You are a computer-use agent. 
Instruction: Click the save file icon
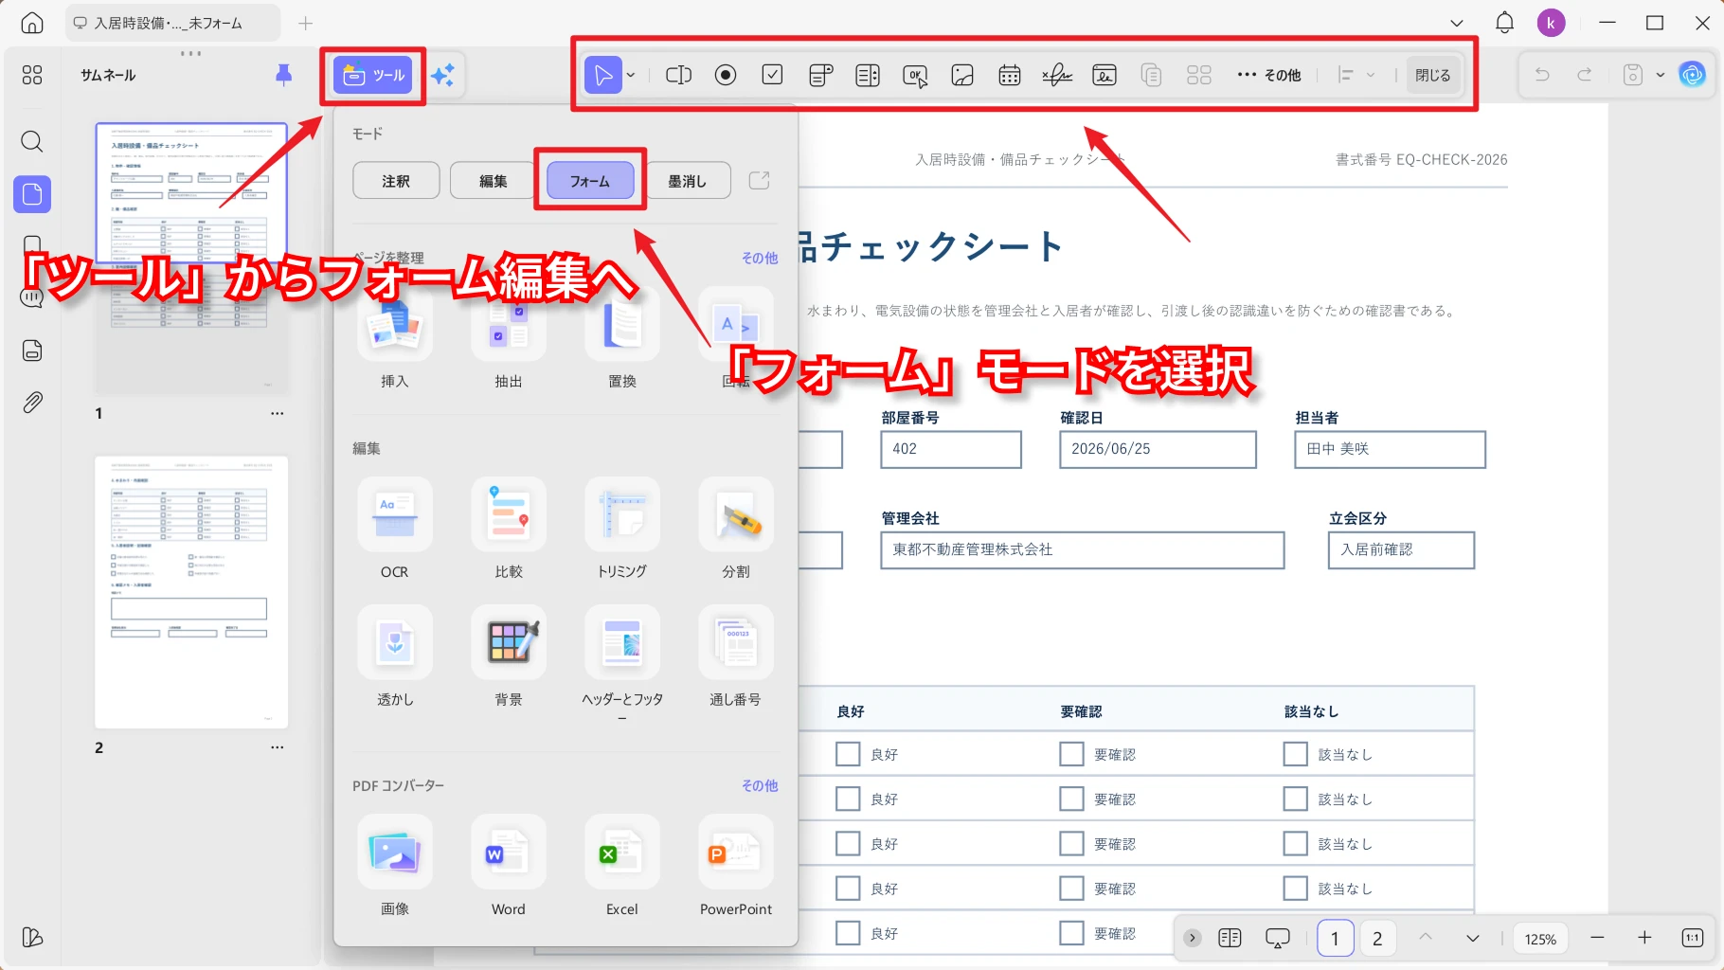click(x=1633, y=75)
